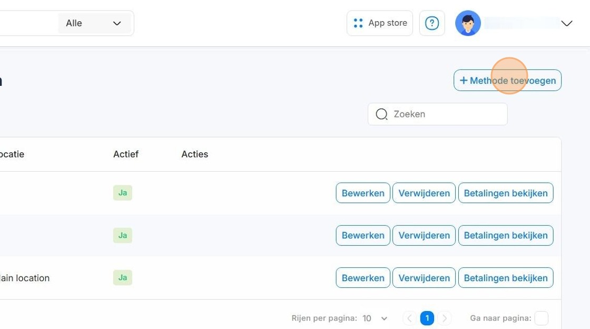Click the Zoeken search field
Screen dimensions: 590x329
[x=438, y=114]
